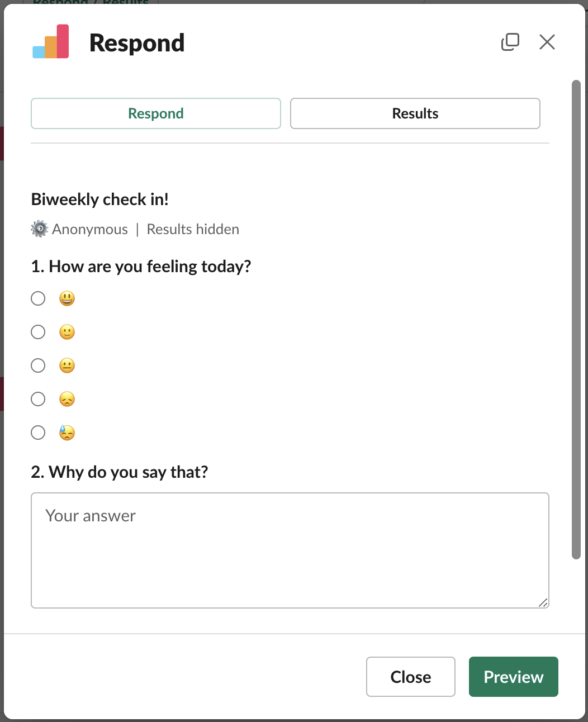Click the modal's vertical scrollbar

point(576,320)
